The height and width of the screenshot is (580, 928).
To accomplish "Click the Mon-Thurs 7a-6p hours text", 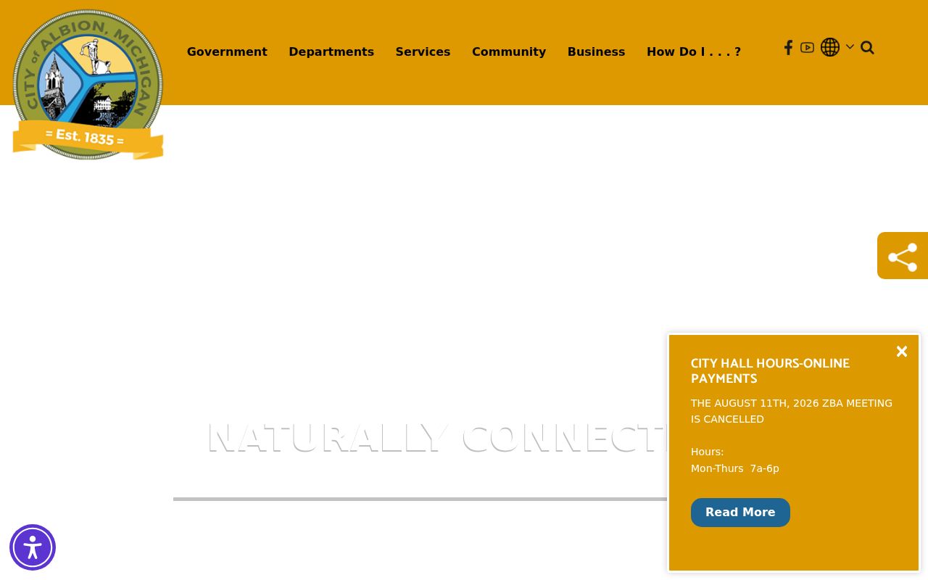I will pos(735,468).
